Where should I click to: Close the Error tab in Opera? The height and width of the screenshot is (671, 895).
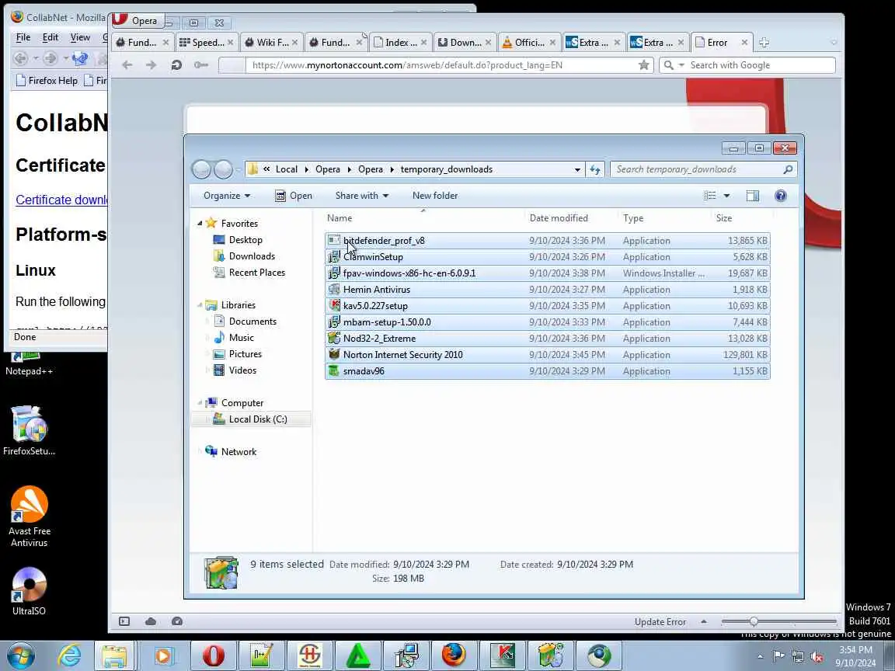click(744, 42)
